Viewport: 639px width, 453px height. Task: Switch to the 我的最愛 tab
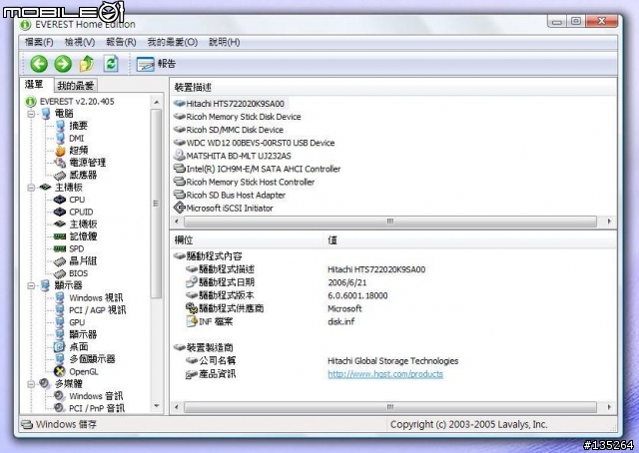(76, 85)
